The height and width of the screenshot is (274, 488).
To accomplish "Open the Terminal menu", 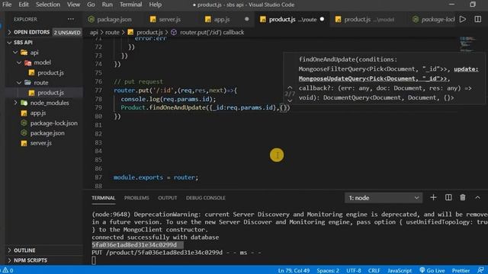I will 130,5.
